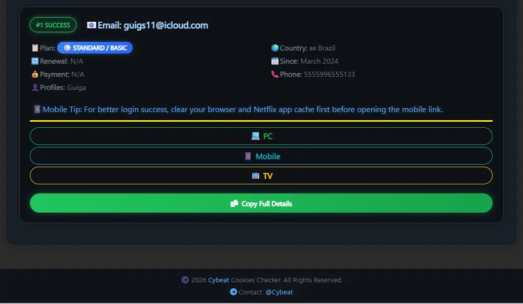Screen dimensions: 523x304
Task: Click the calendar icon beside Since
Action: coord(275,61)
